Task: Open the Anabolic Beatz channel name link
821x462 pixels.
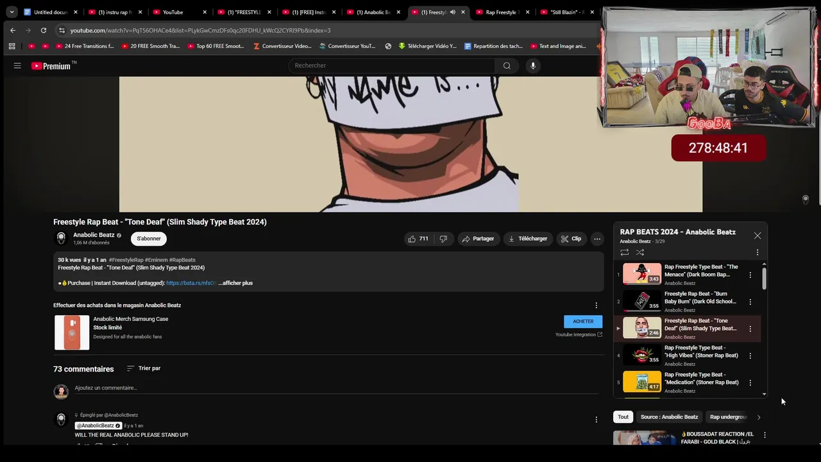Action: [x=94, y=235]
